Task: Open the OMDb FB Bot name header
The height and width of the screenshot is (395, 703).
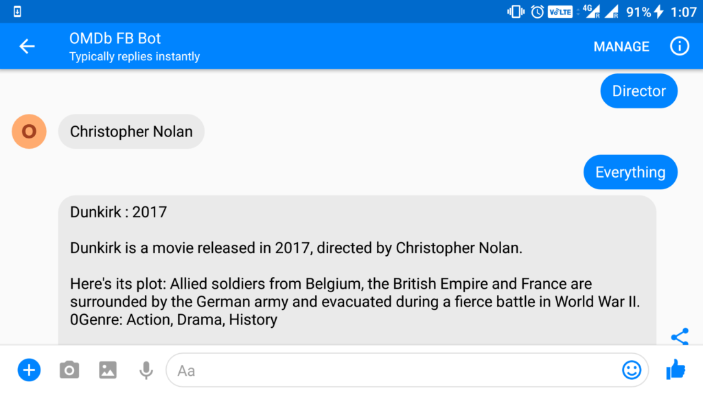Action: (x=115, y=38)
